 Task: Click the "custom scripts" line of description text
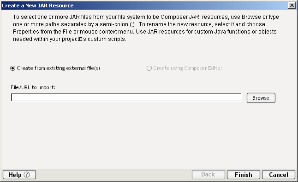70,39
